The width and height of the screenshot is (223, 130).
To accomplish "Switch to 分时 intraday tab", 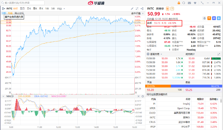I will [x=15, y=9].
